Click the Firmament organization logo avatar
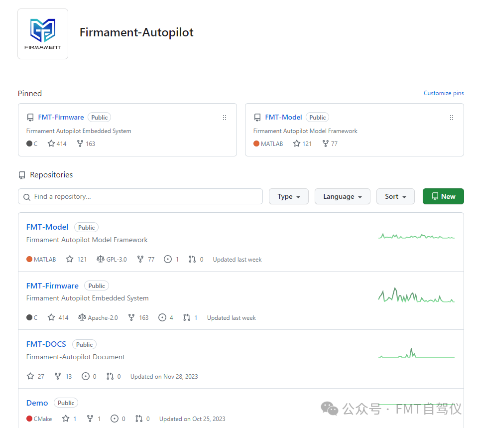 tap(43, 34)
